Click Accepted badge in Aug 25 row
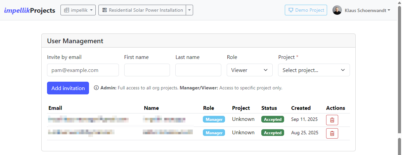402x155 pixels. (272, 133)
